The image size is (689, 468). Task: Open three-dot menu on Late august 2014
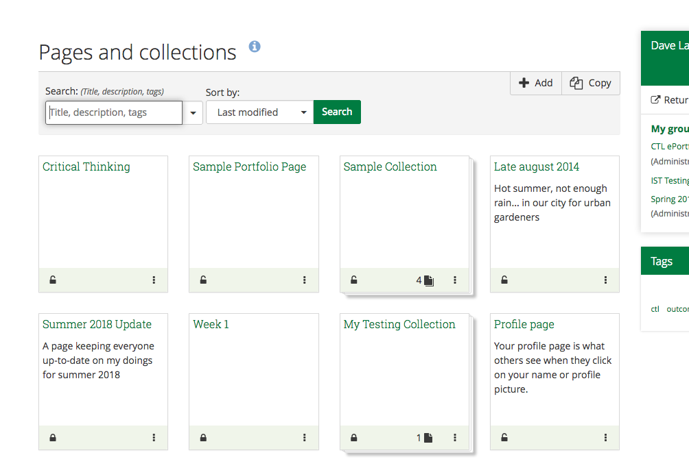click(605, 280)
